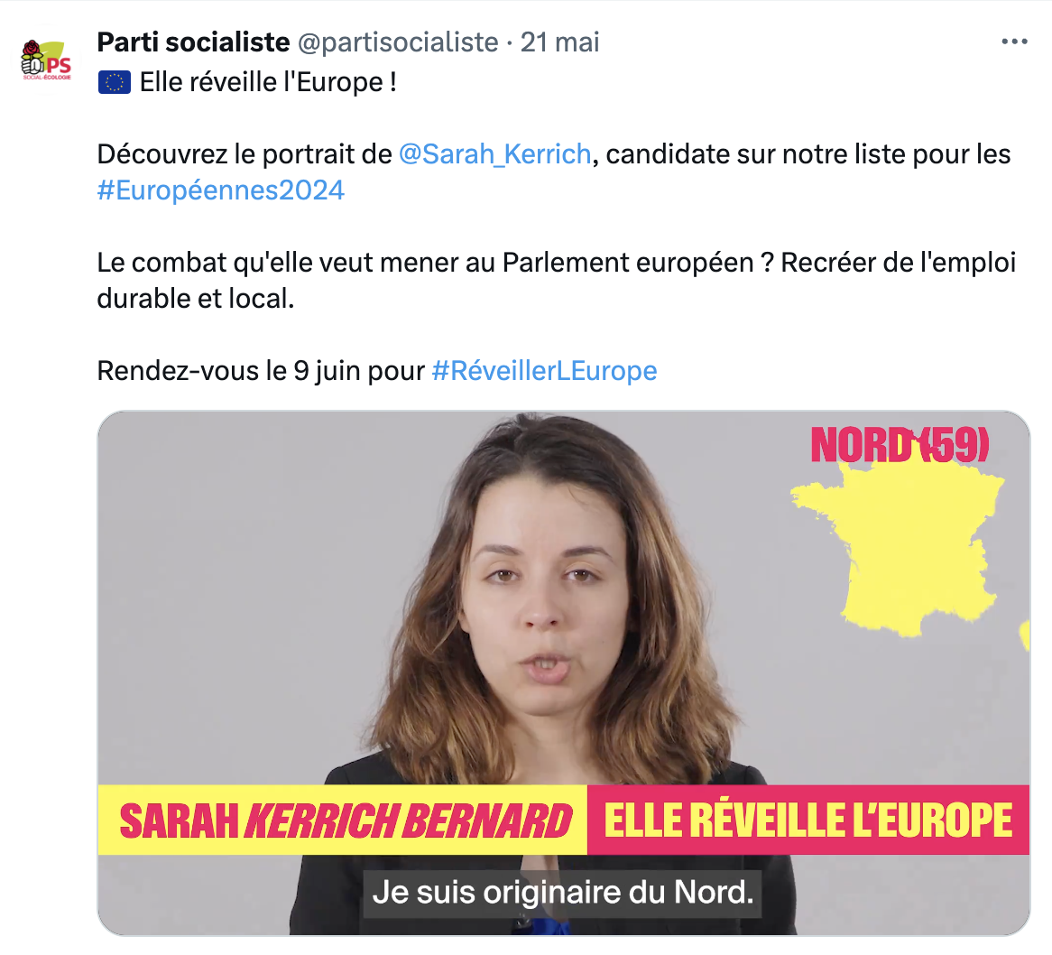The height and width of the screenshot is (955, 1052).
Task: Click the "Découvrez le portrait de" text
Action: click(x=245, y=154)
